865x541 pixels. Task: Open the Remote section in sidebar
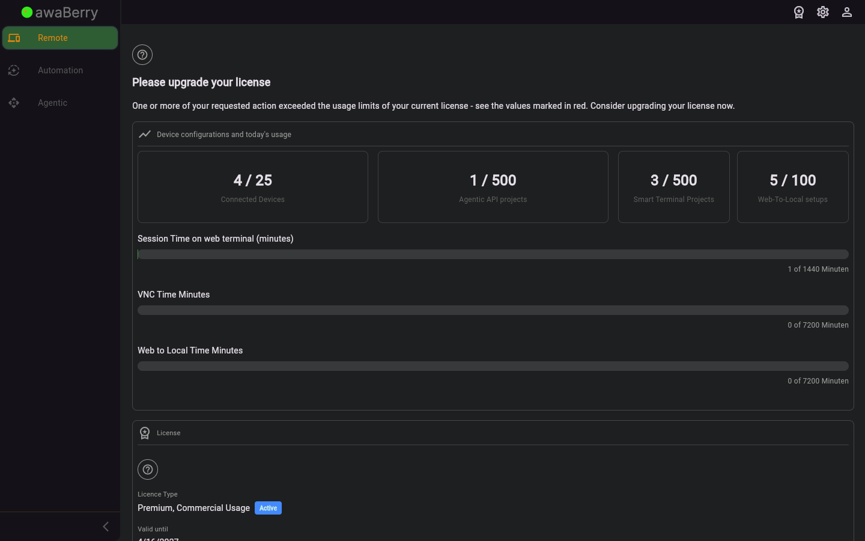pyautogui.click(x=60, y=38)
